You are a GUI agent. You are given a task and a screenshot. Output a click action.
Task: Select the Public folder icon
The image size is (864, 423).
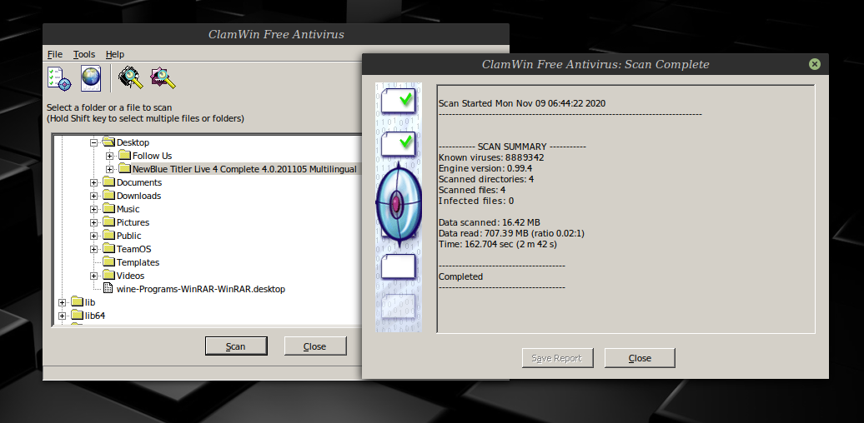[108, 236]
